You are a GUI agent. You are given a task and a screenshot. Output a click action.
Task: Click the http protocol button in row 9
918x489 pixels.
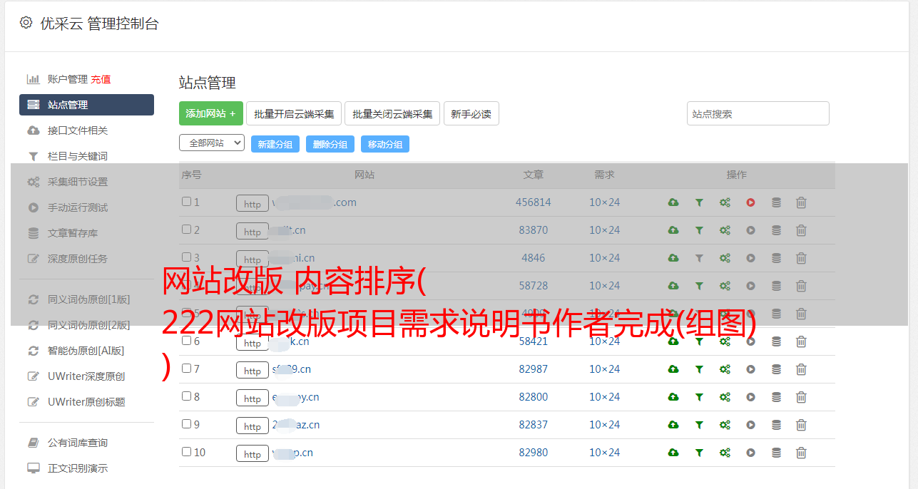point(253,426)
